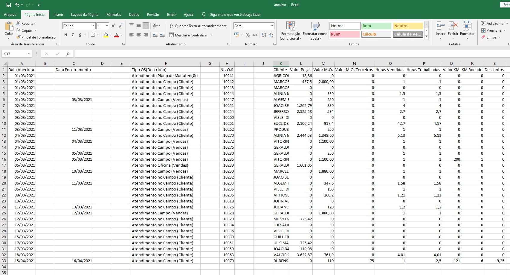Toggle italic (I) formatting
The height and width of the screenshot is (275, 510).
click(73, 35)
